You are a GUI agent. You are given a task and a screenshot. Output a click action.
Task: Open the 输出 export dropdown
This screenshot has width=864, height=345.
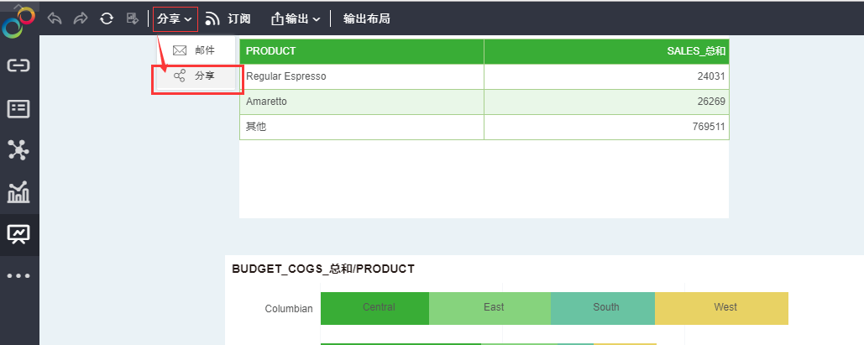[296, 18]
